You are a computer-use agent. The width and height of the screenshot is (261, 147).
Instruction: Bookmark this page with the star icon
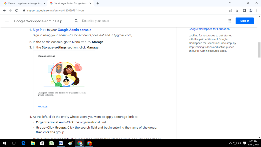(x=237, y=11)
